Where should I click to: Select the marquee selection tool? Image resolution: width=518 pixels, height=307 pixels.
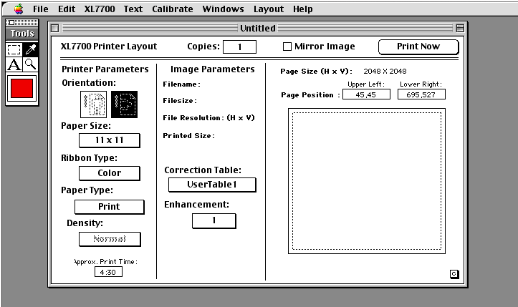click(x=14, y=49)
